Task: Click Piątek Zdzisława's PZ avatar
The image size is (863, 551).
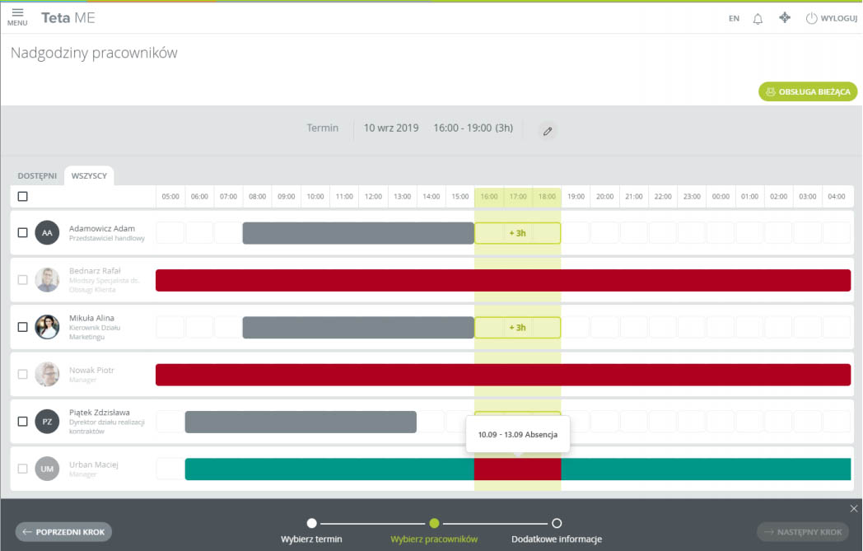Action: [47, 422]
